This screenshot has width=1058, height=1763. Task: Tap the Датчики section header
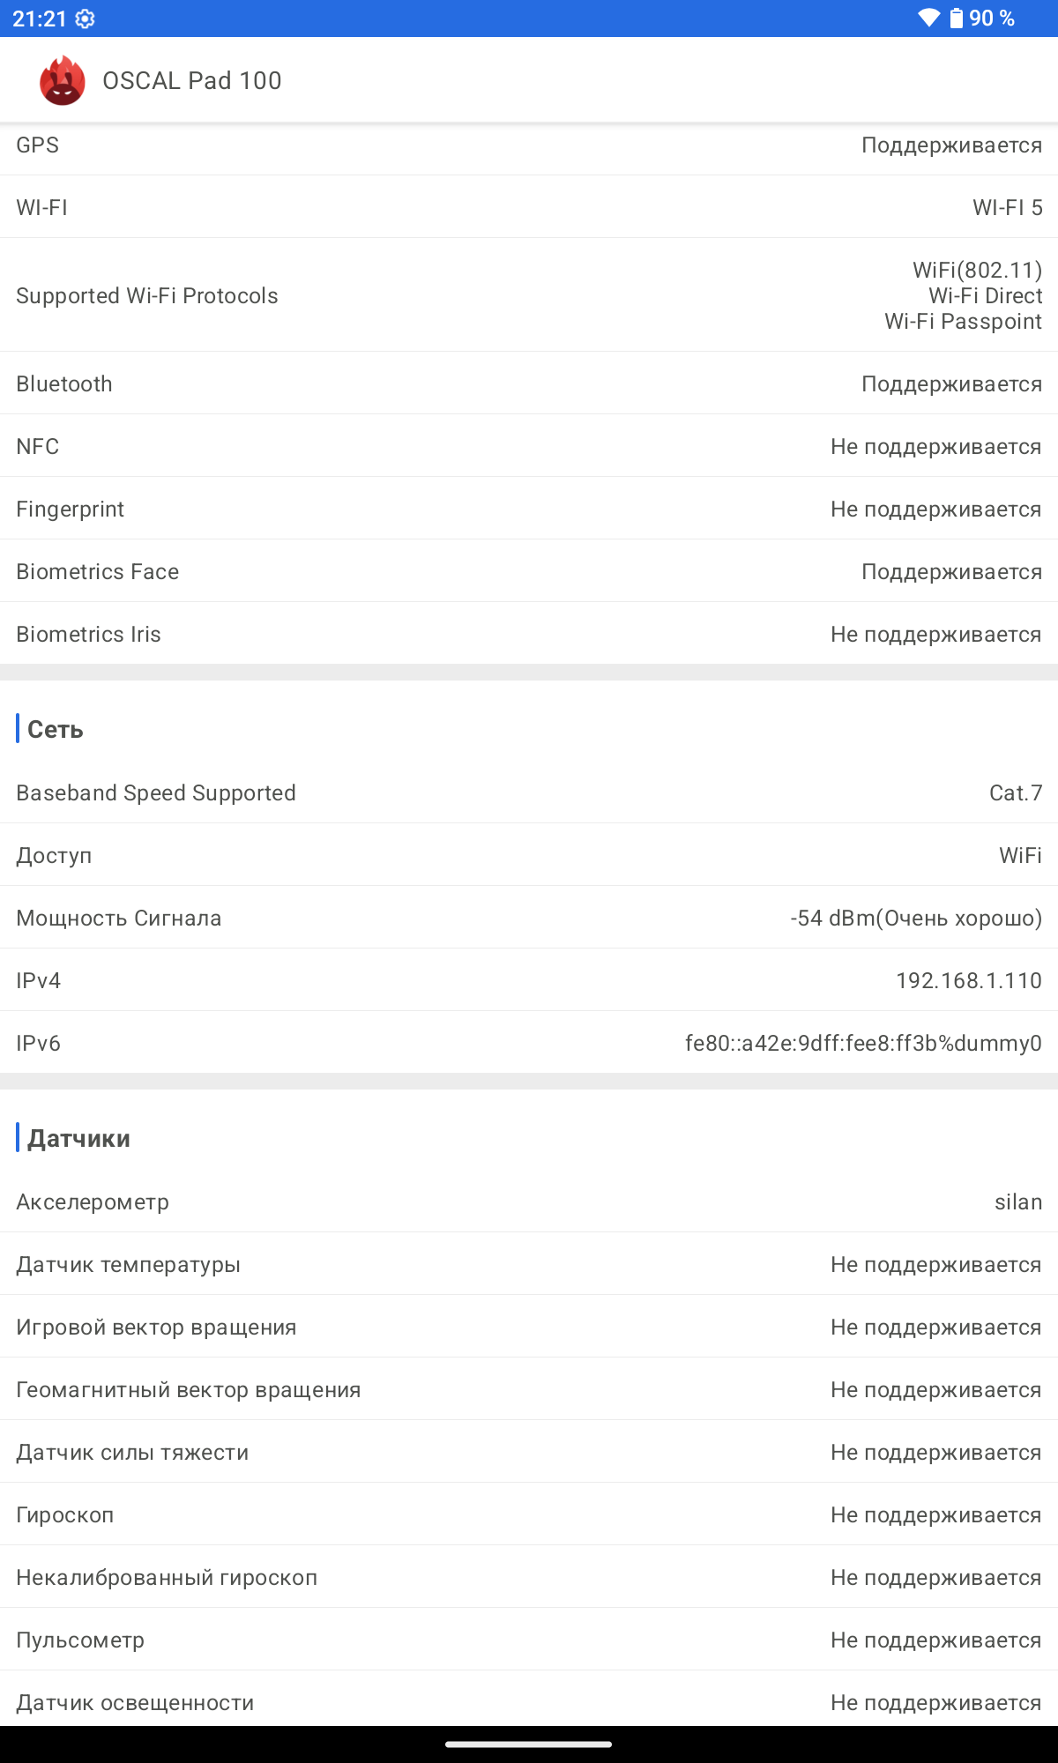[x=78, y=1139]
